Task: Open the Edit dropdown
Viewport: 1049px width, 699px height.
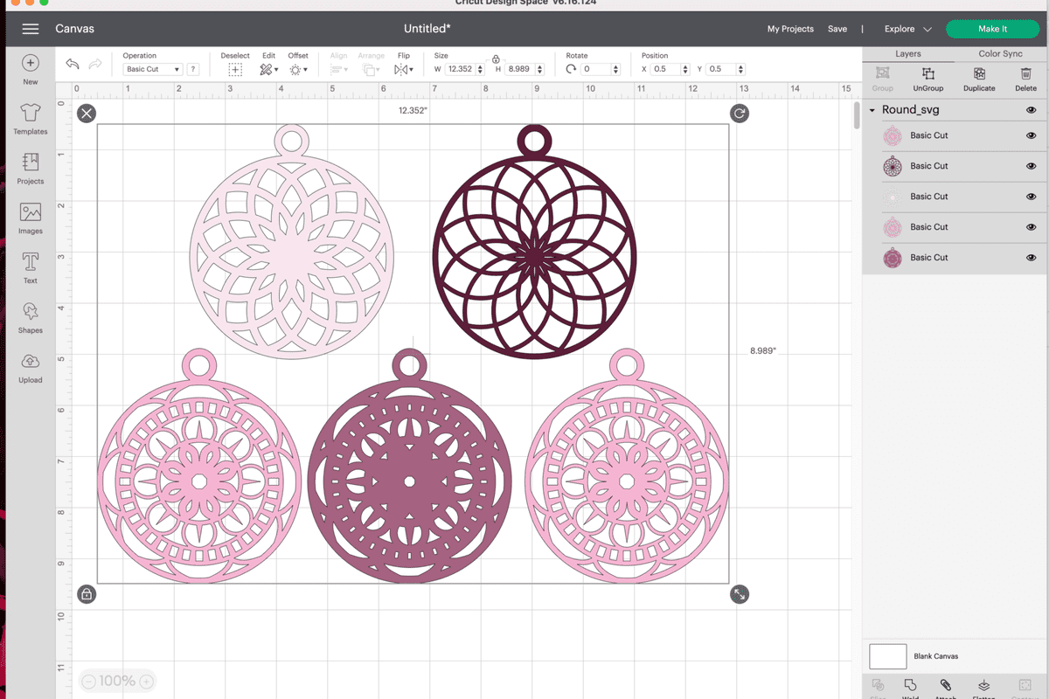Action: [x=269, y=70]
